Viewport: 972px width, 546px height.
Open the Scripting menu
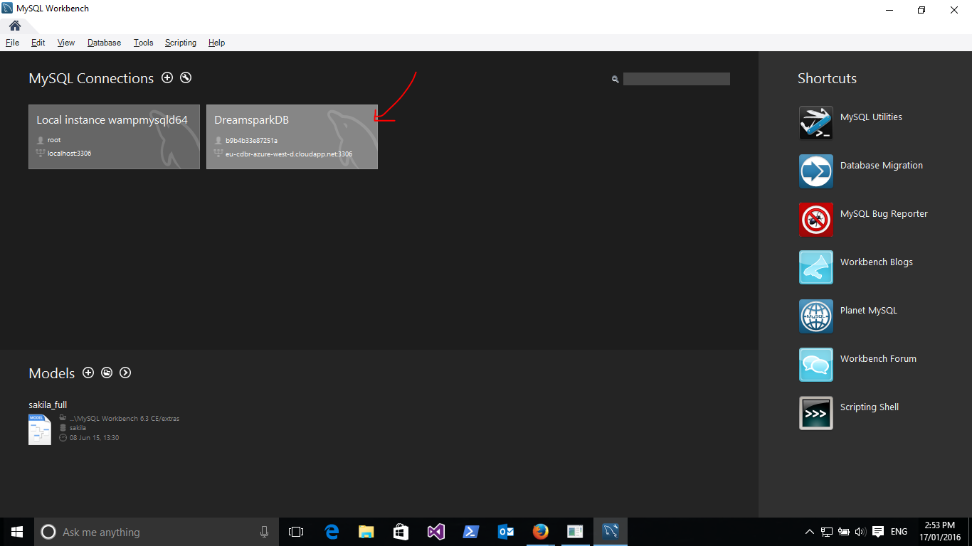tap(180, 43)
